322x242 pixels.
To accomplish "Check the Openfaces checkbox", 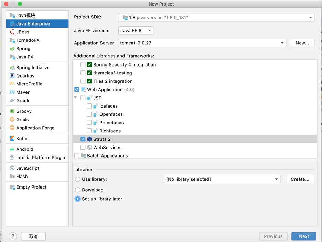I will tap(89, 114).
